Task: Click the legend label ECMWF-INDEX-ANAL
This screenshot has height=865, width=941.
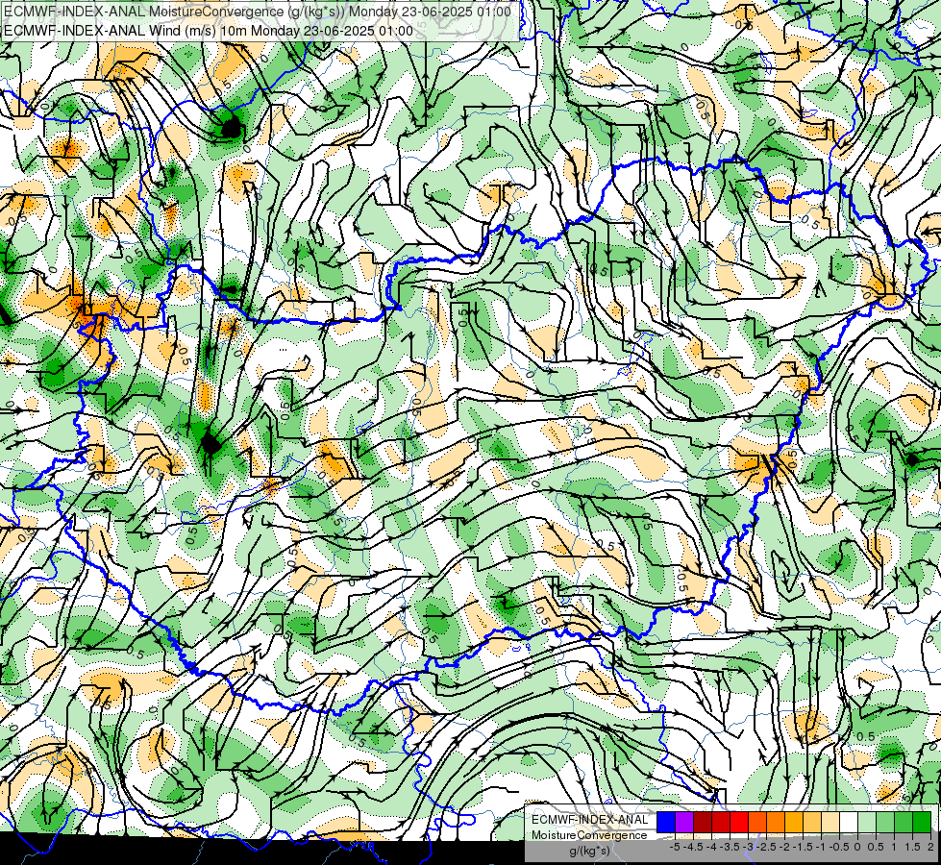Action: click(589, 820)
